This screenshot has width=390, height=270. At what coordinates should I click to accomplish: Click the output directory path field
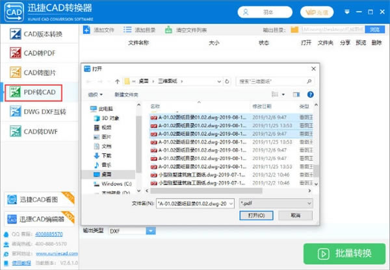[x=333, y=30]
